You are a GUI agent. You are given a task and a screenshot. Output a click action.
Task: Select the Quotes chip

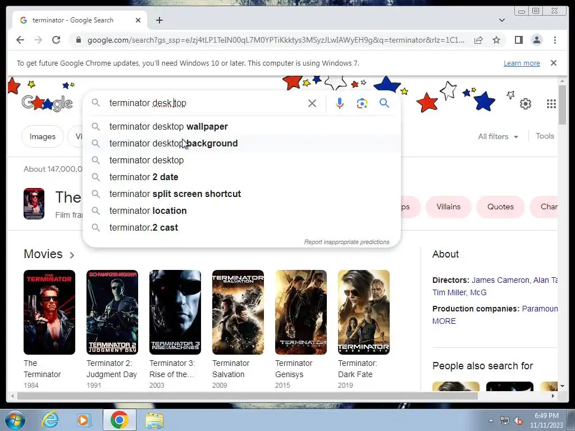(x=500, y=207)
